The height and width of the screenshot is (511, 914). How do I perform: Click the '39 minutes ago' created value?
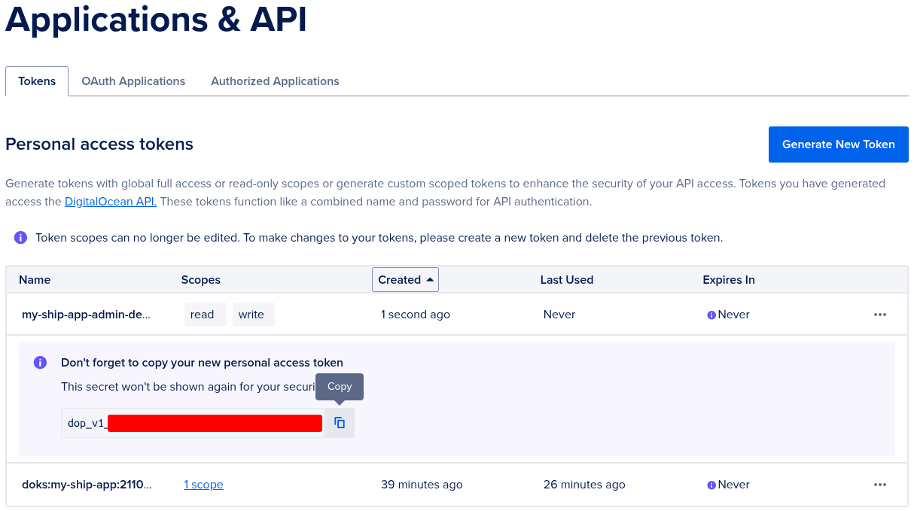(422, 485)
